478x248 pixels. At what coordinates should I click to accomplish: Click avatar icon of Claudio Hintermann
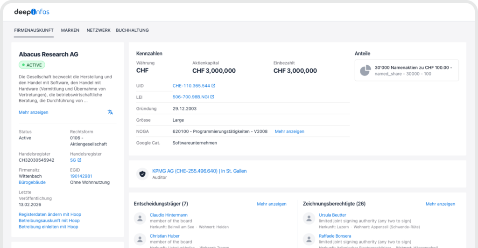click(x=140, y=218)
